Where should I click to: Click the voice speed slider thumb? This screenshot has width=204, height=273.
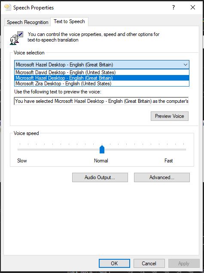pyautogui.click(x=102, y=150)
